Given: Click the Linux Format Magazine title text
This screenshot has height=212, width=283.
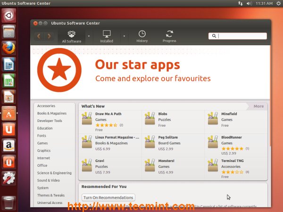Looking at the screenshot, I should click(117, 138).
